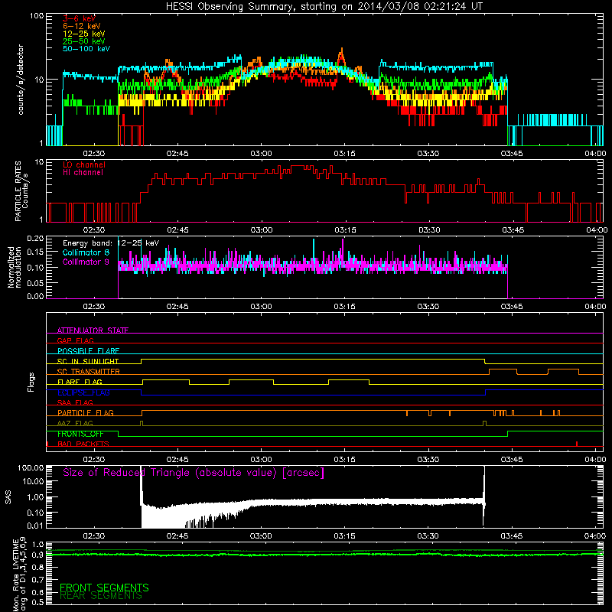612x612 pixels.
Task: Click the green 25-50 keV legend entry
Action: [x=84, y=41]
